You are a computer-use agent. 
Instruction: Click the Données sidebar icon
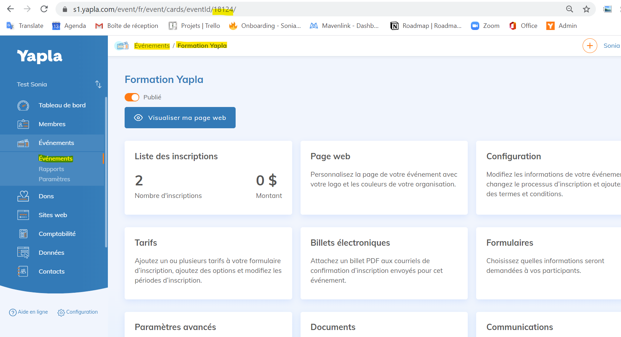pyautogui.click(x=23, y=253)
